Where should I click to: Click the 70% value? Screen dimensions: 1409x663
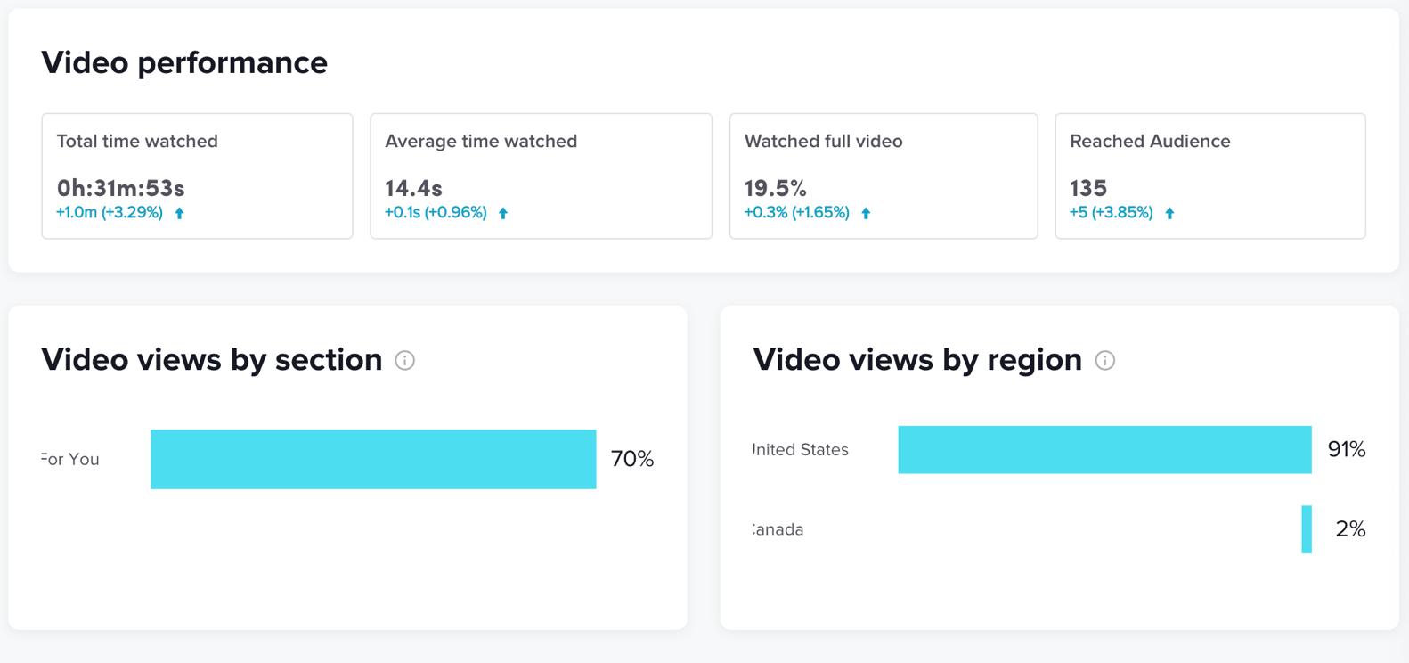632,459
